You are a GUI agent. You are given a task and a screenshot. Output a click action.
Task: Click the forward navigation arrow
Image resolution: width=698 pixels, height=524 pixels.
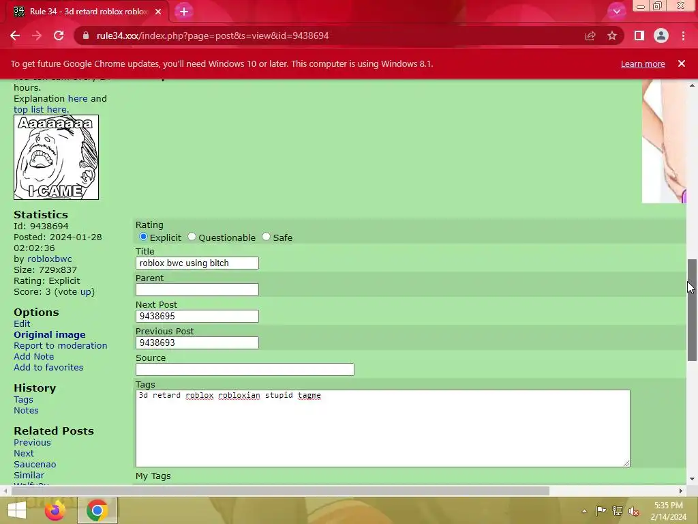click(x=37, y=35)
